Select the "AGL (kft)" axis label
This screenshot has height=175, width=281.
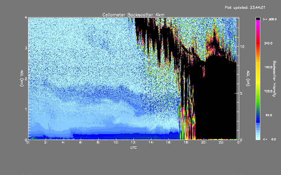248,78
